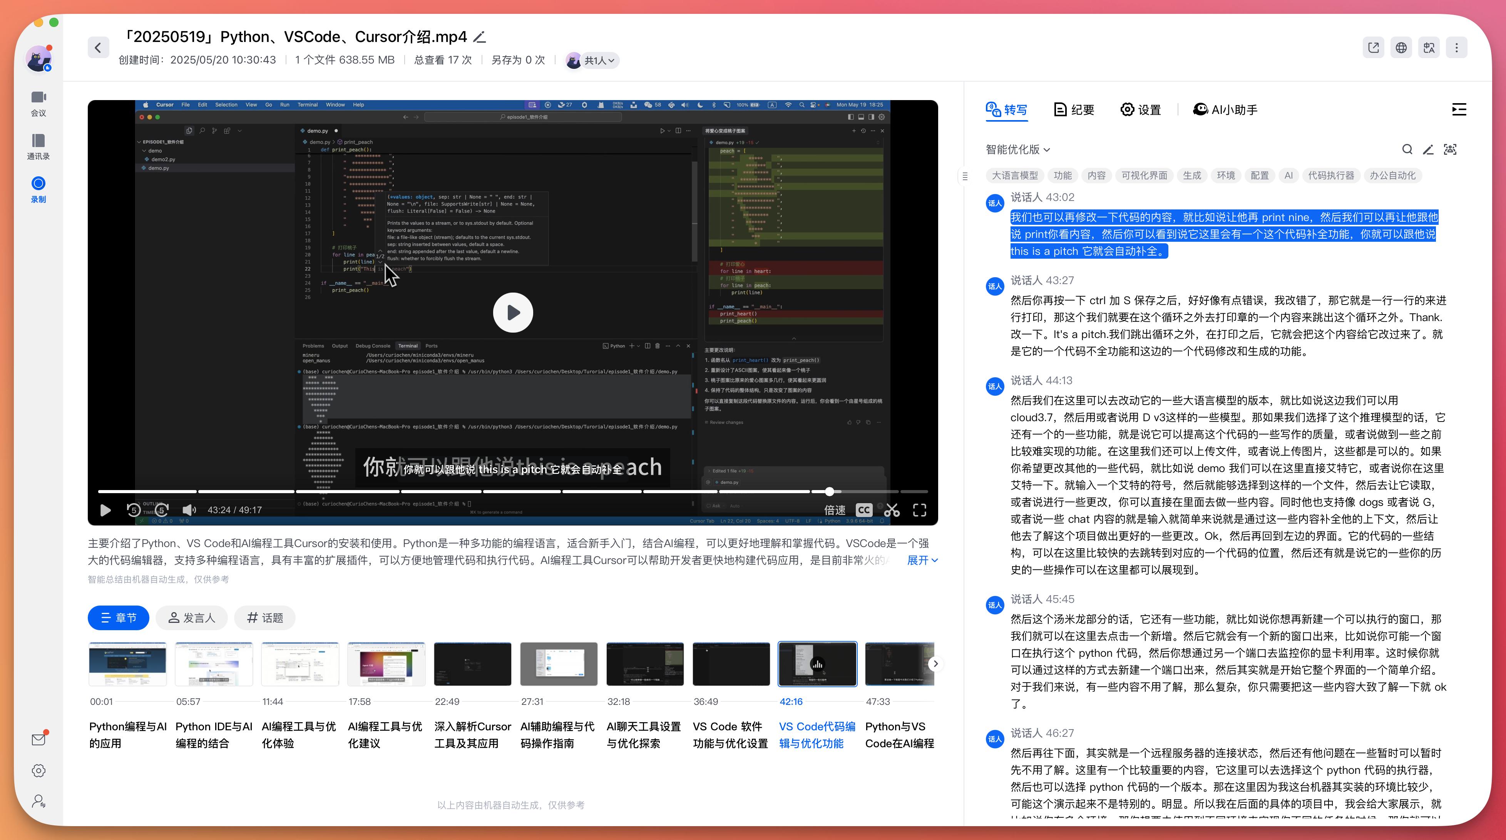Search within the transcript

click(x=1407, y=149)
